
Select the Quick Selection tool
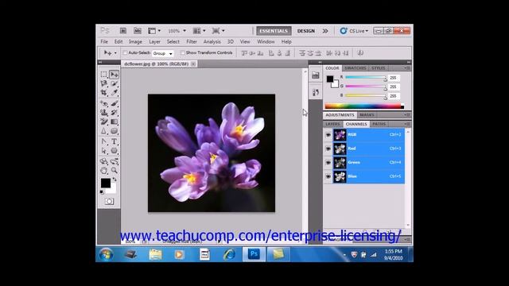(x=114, y=83)
